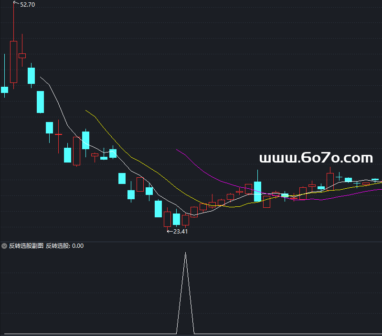The width and height of the screenshot is (382, 336).
Task: Select the tall cyan candlestick below the watermark
Action: pyautogui.click(x=258, y=191)
